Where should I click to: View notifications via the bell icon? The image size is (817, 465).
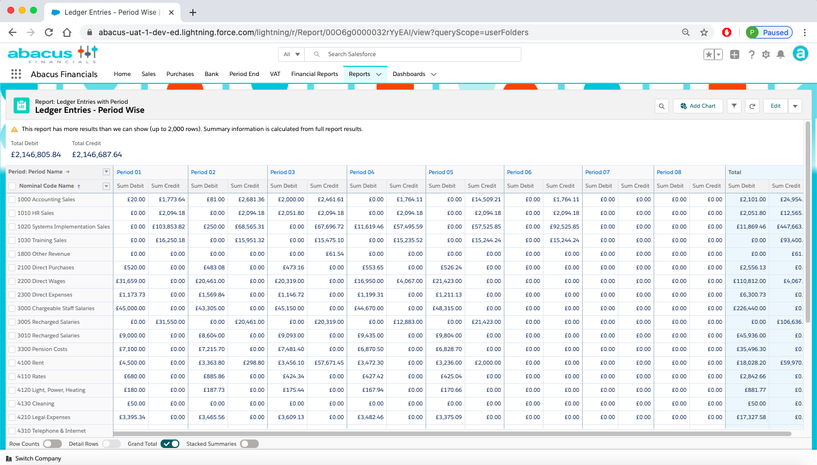click(x=781, y=54)
